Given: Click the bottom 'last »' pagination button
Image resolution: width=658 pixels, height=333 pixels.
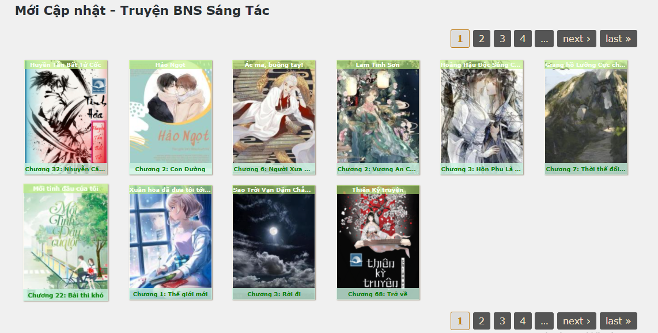Looking at the screenshot, I should tap(618, 321).
